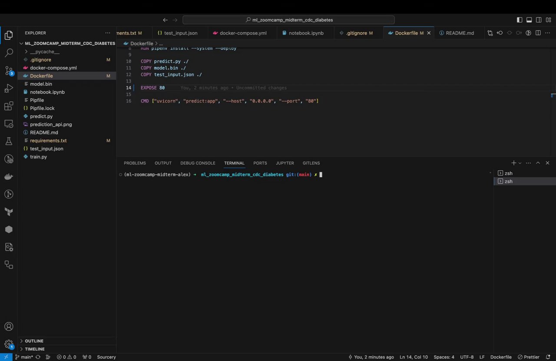Open the Accounts icon in activity bar

pyautogui.click(x=9, y=327)
